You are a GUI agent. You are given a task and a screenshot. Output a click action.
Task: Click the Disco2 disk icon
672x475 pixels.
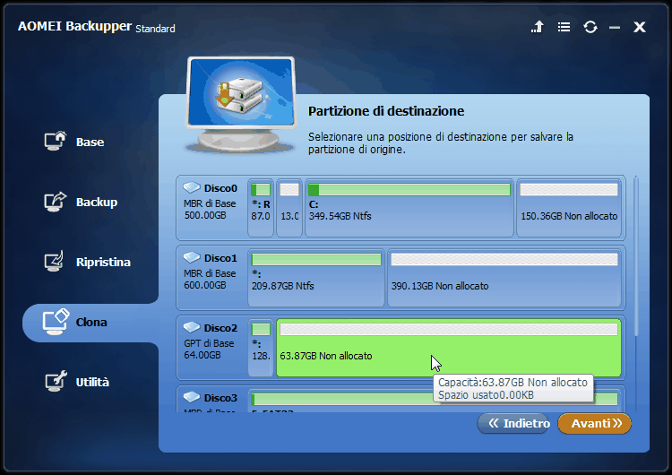(x=192, y=327)
